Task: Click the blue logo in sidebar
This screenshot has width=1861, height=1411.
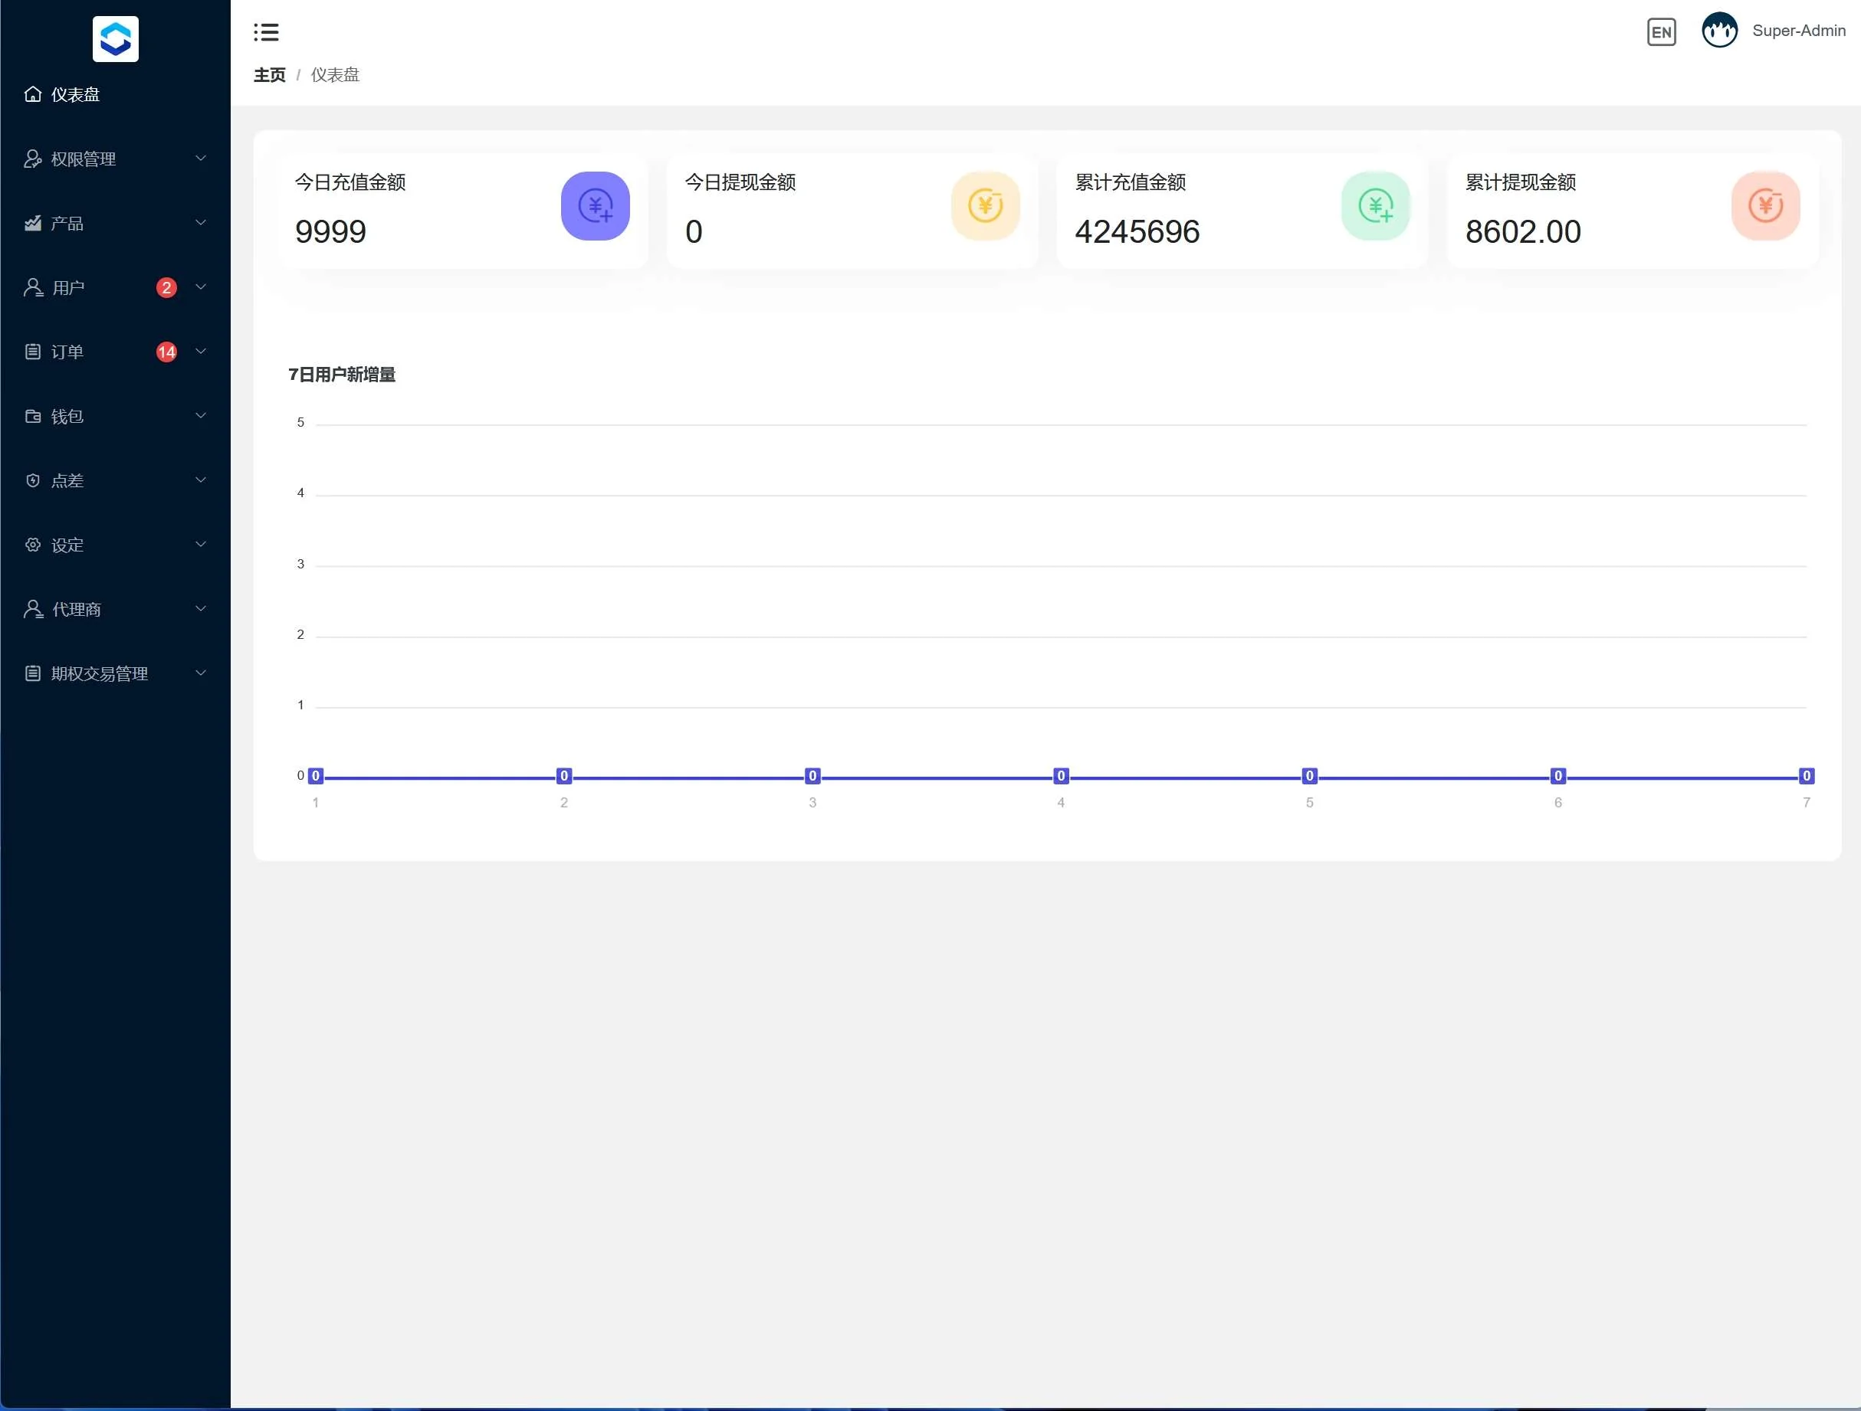Action: click(115, 38)
